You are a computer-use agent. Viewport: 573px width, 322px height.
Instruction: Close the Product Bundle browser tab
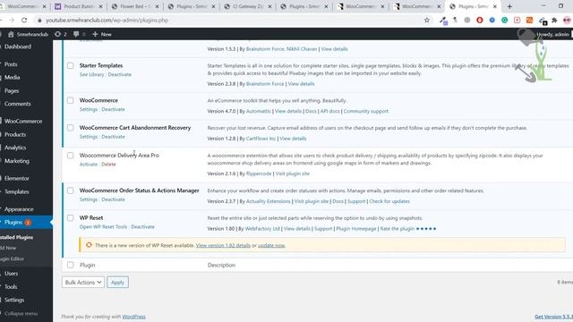pos(100,6)
